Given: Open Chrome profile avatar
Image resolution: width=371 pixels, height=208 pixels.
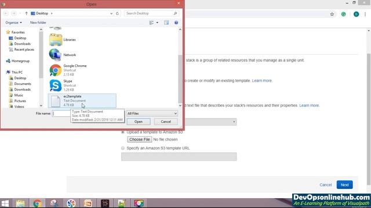Looking at the screenshot, I should point(356,14).
